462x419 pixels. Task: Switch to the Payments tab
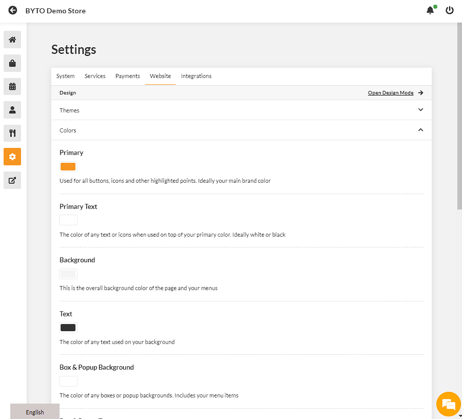coord(128,76)
